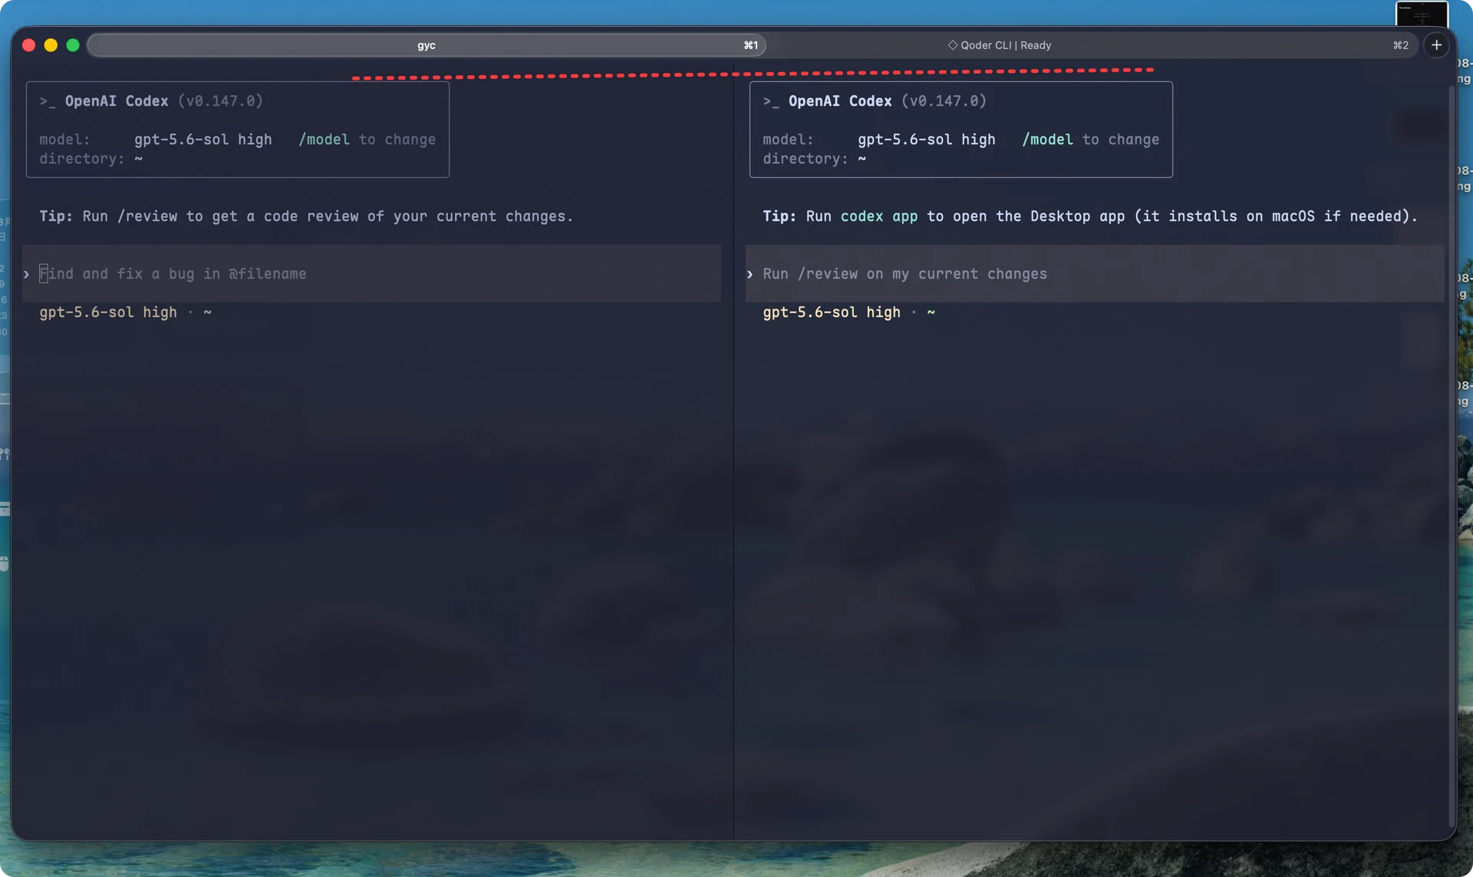Click the right pane prompt chevron

pyautogui.click(x=750, y=274)
